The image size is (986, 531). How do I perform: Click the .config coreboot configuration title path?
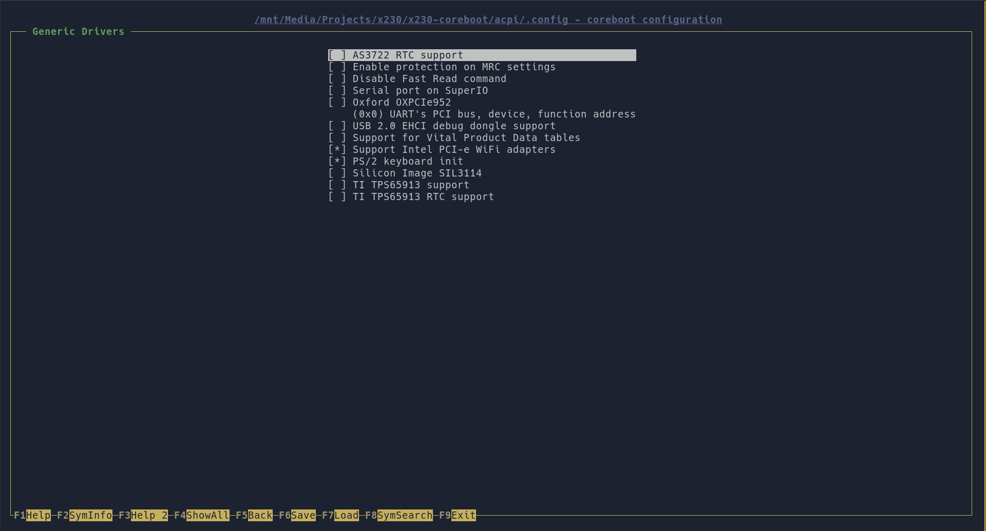488,19
